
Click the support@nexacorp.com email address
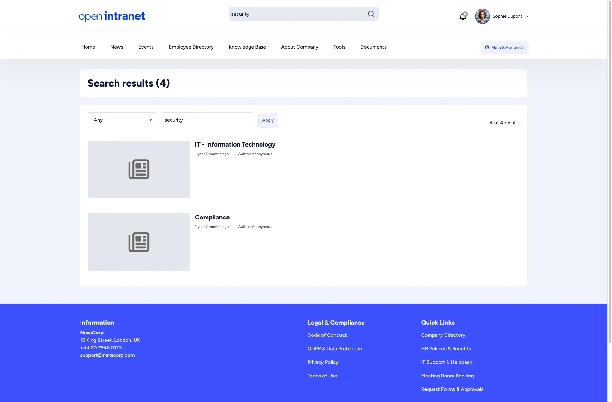tap(107, 355)
